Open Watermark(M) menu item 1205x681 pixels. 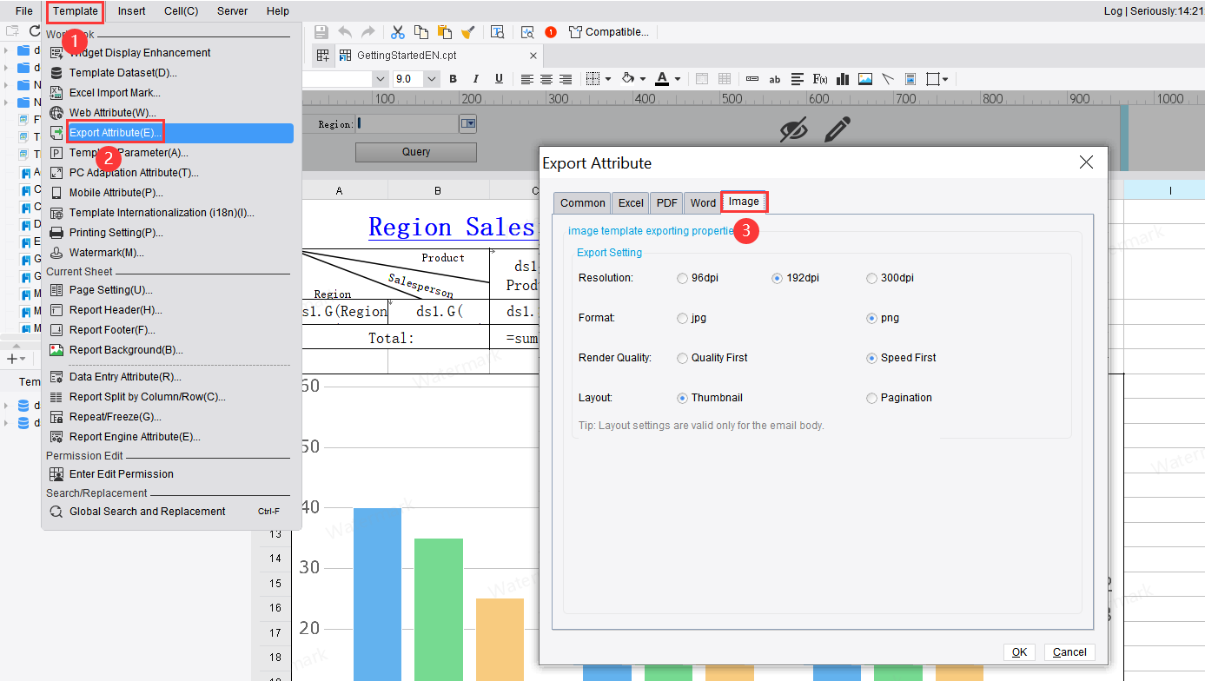[107, 253]
